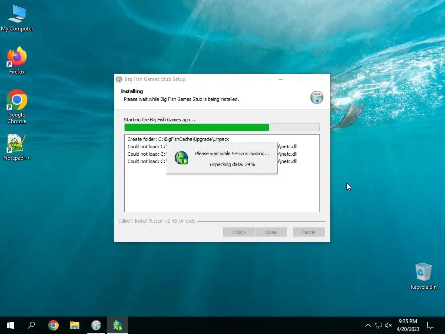
Task: Switch to Chrome in the taskbar
Action: pyautogui.click(x=53, y=325)
